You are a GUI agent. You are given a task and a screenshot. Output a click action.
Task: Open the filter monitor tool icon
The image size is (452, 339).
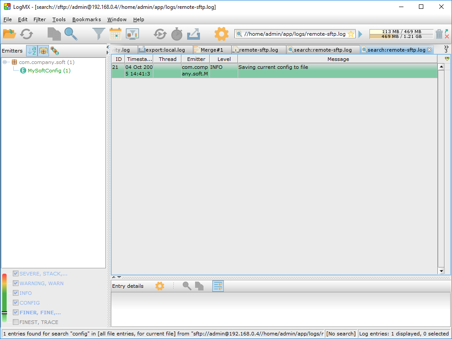[x=132, y=34]
